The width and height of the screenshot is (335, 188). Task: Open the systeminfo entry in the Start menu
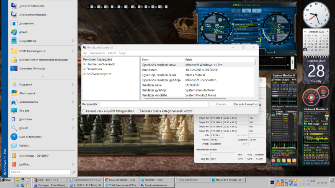[43, 23]
